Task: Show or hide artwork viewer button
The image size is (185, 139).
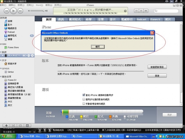Action: tap(27, 126)
